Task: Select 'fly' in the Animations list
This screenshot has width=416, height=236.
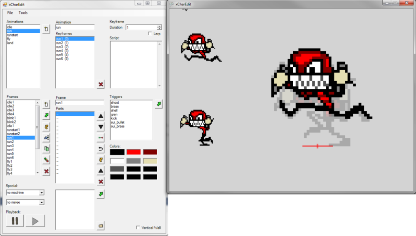Action: coord(9,39)
